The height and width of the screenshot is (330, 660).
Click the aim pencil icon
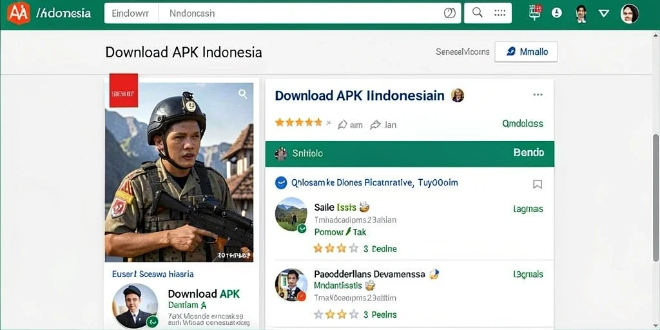343,124
